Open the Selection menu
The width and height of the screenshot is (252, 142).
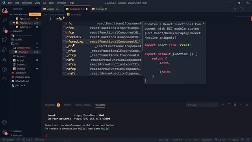pos(27,3)
